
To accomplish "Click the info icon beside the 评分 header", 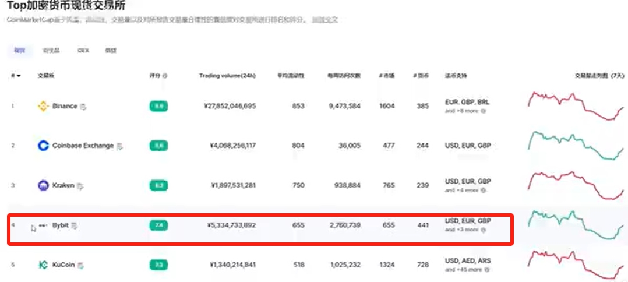I will pos(165,75).
